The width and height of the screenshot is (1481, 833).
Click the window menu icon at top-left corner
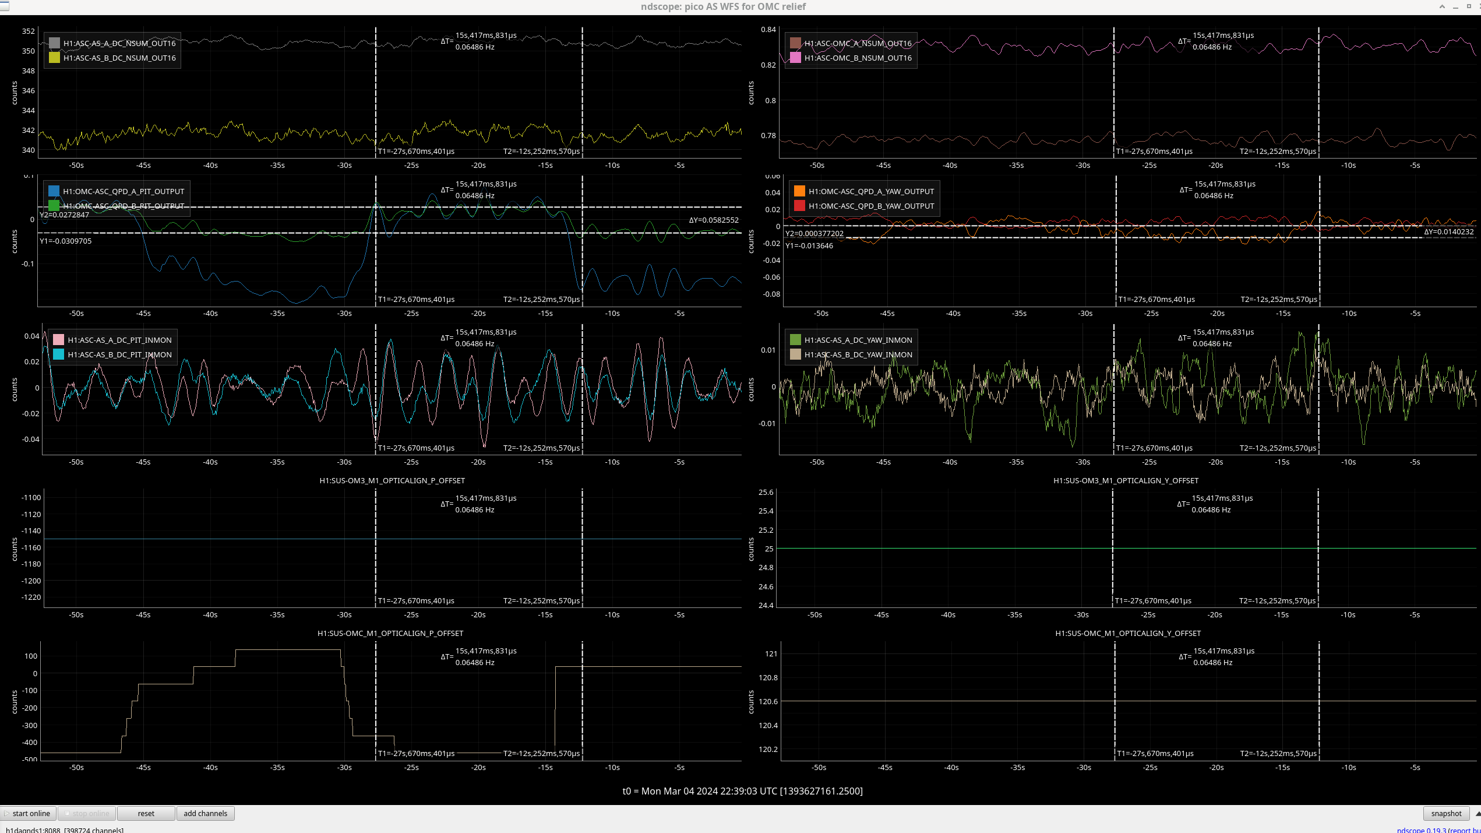tap(4, 5)
